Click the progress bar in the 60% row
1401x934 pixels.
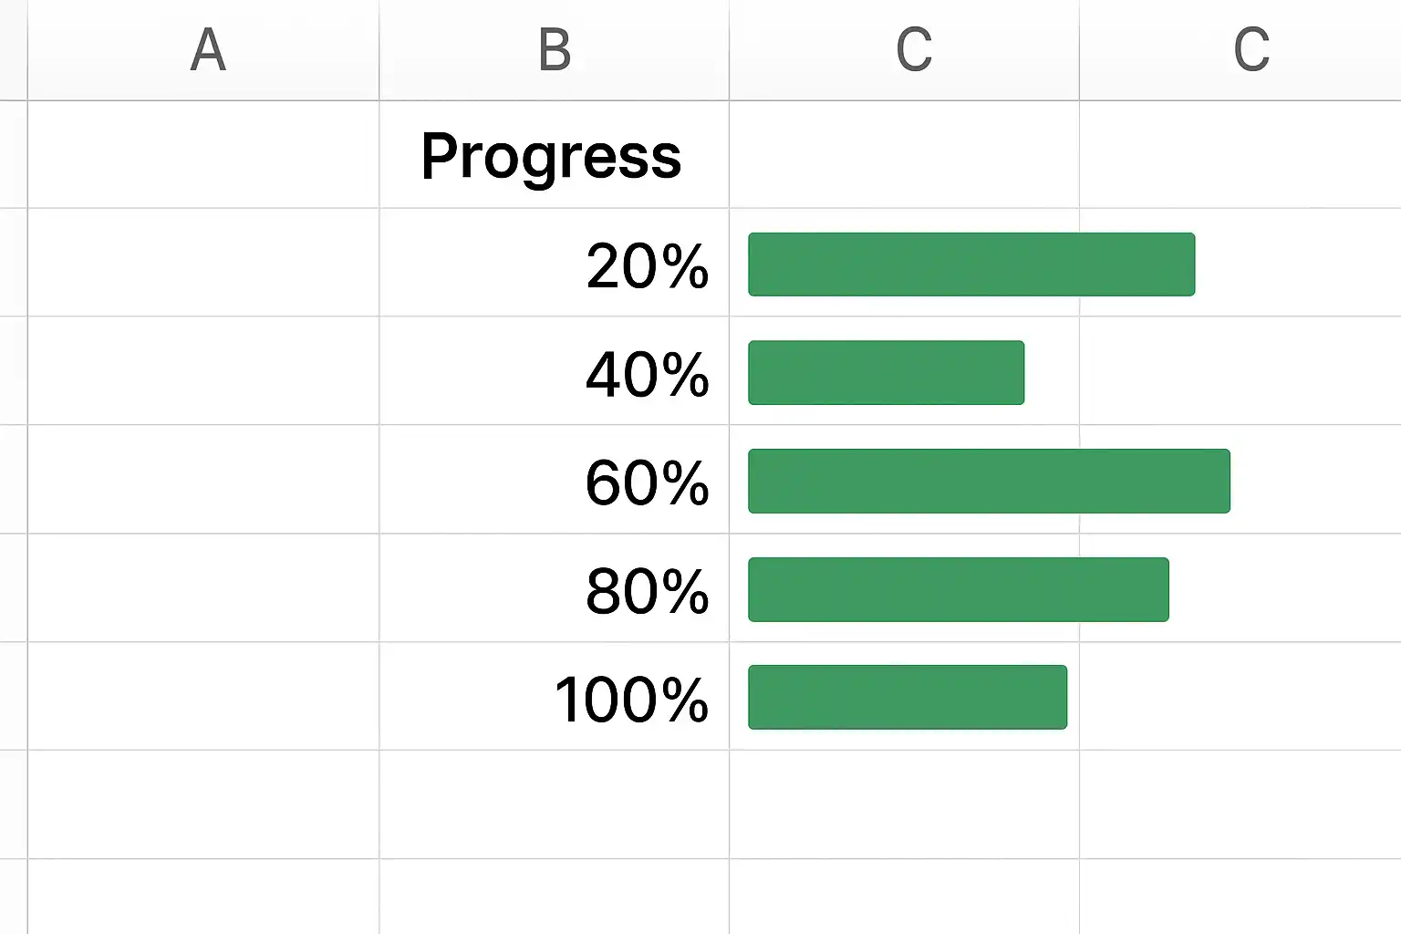(x=989, y=481)
